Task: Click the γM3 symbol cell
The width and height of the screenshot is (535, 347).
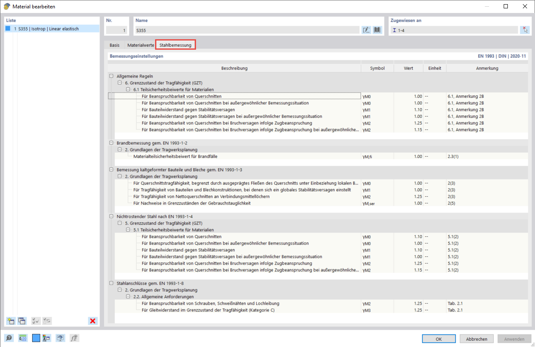Action: (377, 310)
